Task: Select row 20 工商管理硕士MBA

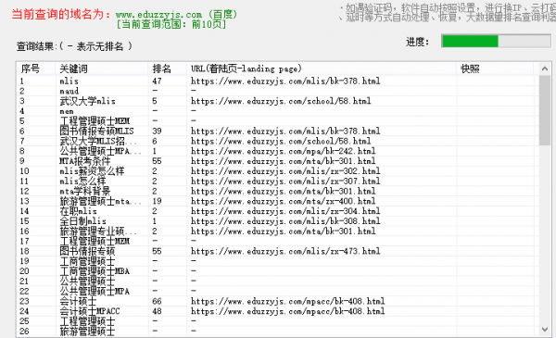Action: (275, 271)
